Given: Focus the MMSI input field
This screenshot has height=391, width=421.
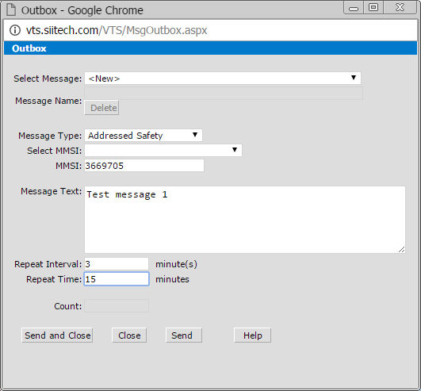Looking at the screenshot, I should [x=144, y=166].
